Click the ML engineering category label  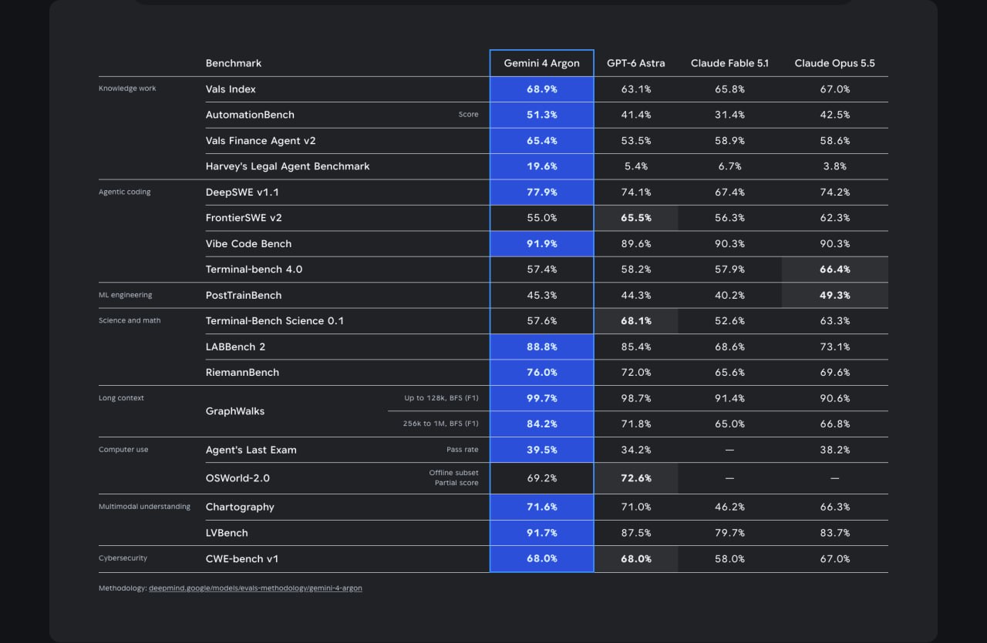point(126,295)
